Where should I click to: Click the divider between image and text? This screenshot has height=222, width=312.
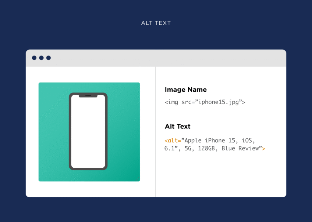click(x=155, y=131)
